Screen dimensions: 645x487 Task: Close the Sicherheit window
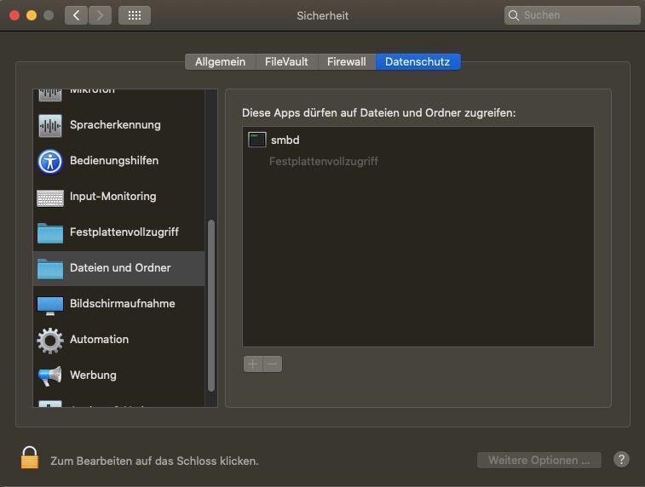[x=14, y=15]
